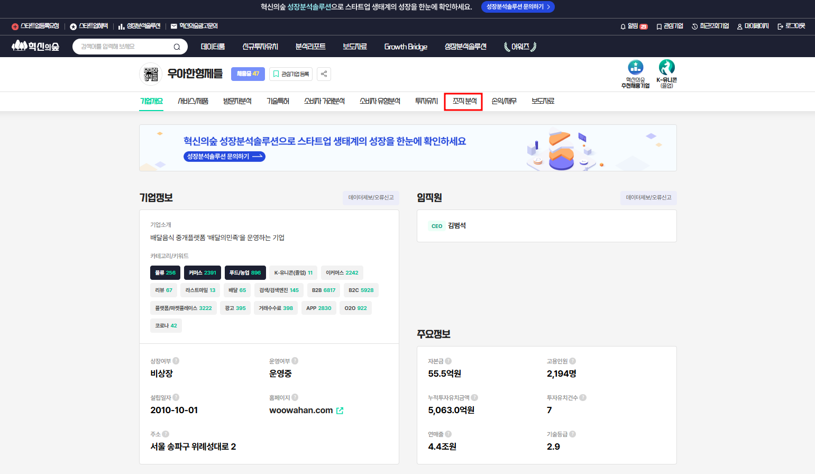Viewport: 815px width, 474px height.
Task: Switch to the 방문자분석 tab
Action: coord(237,101)
